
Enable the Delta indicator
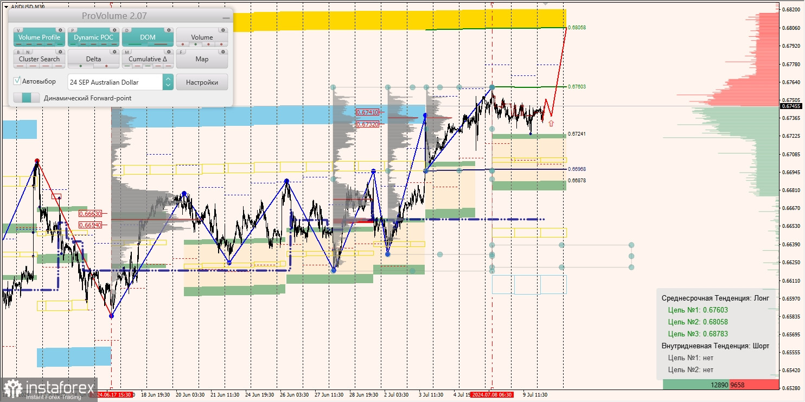pyautogui.click(x=93, y=59)
